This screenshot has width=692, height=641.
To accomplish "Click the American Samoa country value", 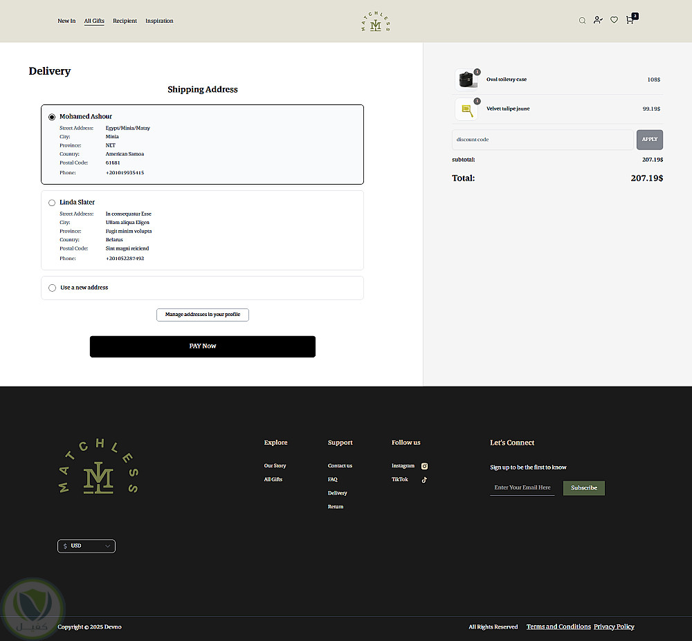I will [125, 154].
